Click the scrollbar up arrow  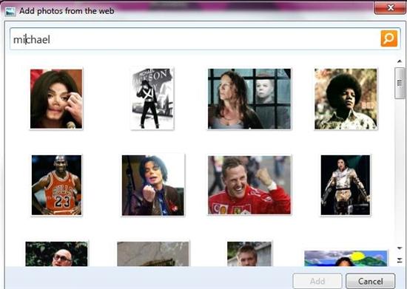(400, 61)
